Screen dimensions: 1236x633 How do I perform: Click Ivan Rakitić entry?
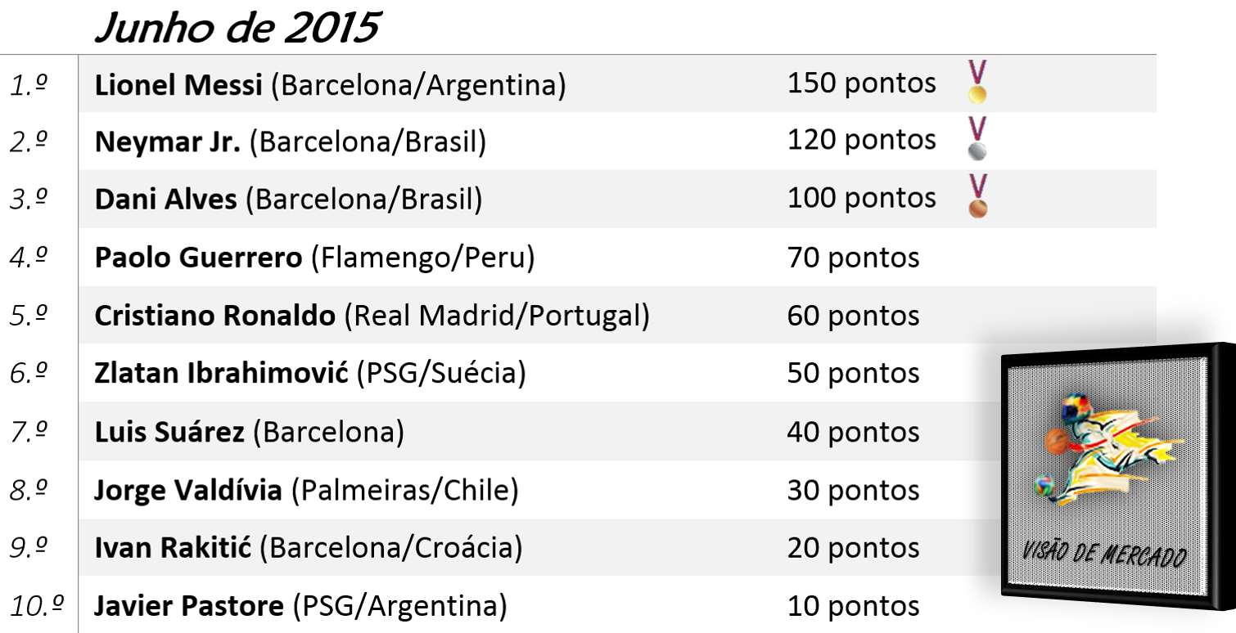click(173, 548)
